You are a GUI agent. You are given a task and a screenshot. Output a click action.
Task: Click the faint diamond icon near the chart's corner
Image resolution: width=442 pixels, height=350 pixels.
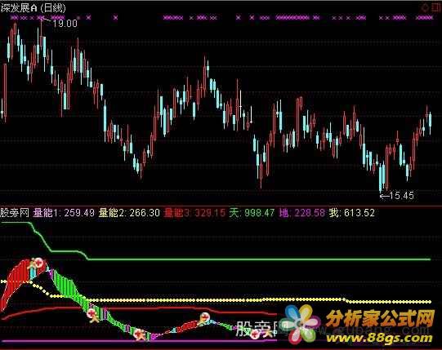coord(425,7)
